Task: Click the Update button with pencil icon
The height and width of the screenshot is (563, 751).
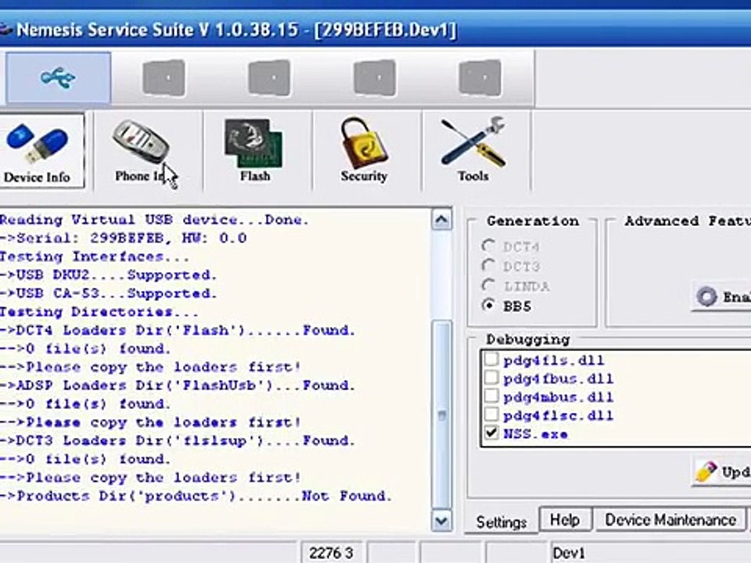Action: 722,472
